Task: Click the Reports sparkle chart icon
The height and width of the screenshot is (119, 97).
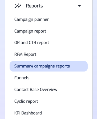Action: coord(18,6)
